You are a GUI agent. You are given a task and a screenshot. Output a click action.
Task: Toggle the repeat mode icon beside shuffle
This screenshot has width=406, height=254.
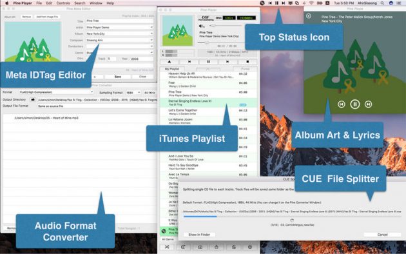(183, 247)
